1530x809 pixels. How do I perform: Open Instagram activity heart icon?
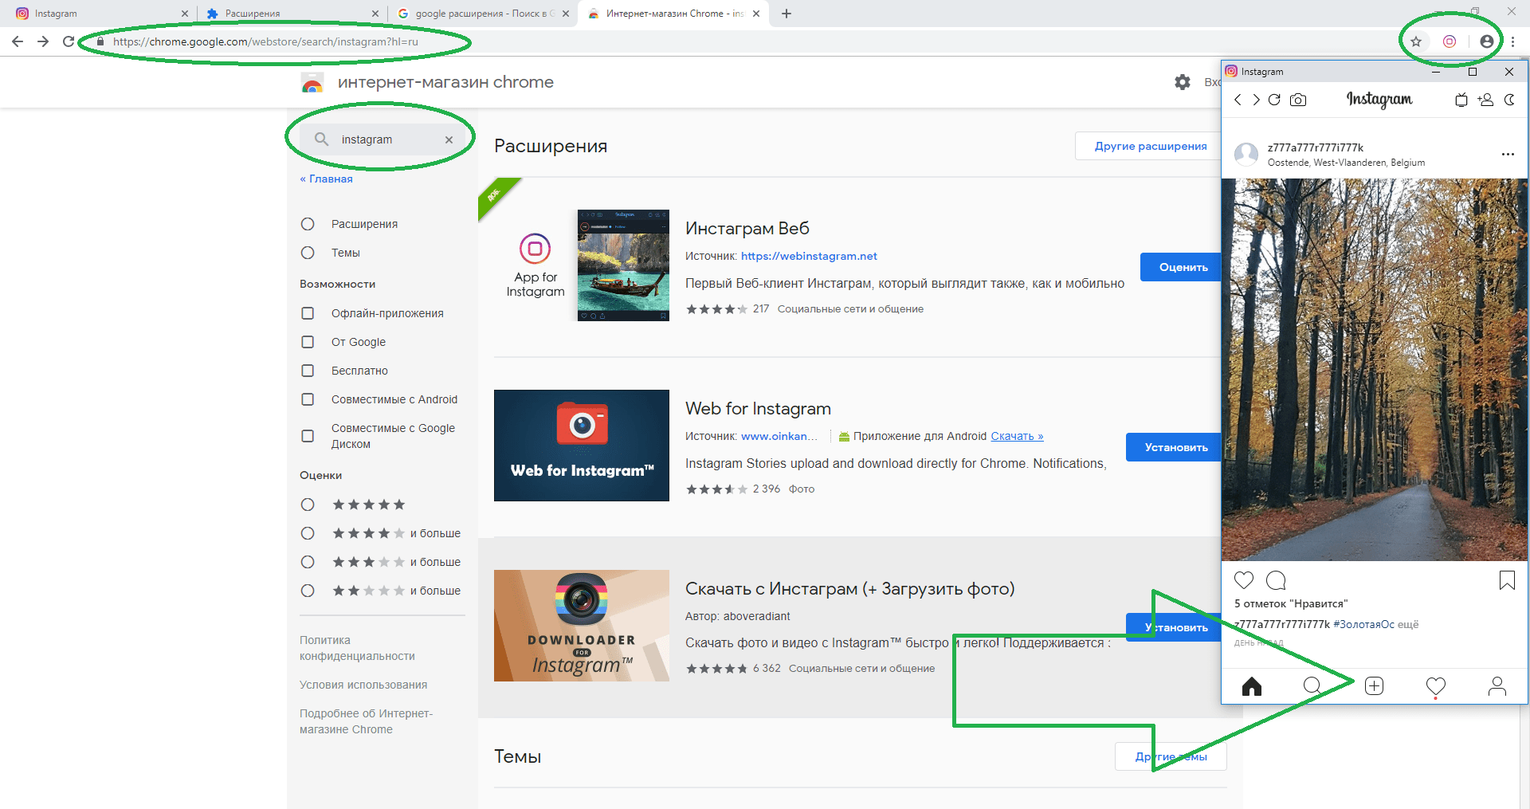tap(1436, 686)
